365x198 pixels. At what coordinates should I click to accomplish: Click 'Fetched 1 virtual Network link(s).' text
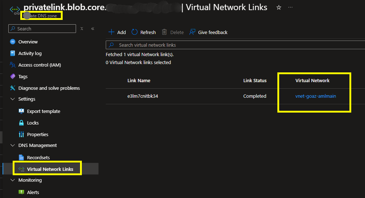click(x=140, y=54)
